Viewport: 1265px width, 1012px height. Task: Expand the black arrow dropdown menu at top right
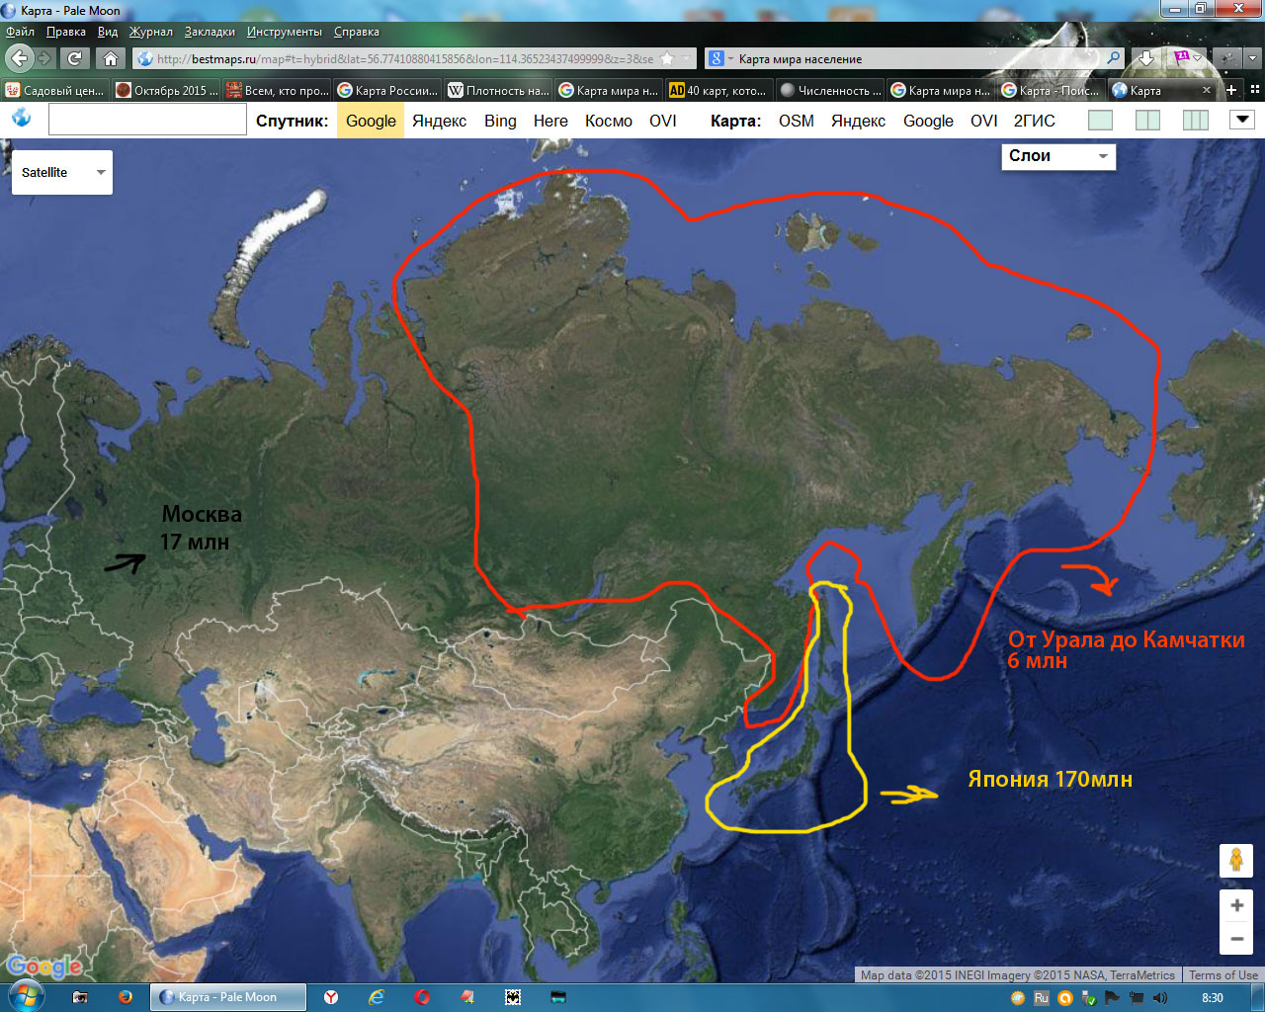tap(1241, 121)
